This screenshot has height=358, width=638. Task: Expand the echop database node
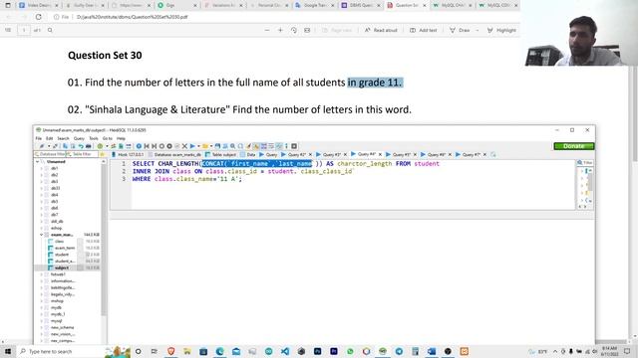pyautogui.click(x=41, y=228)
